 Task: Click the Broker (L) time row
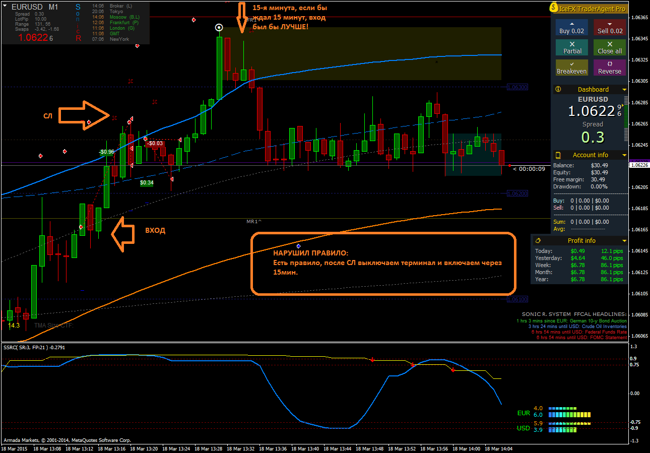pos(112,6)
